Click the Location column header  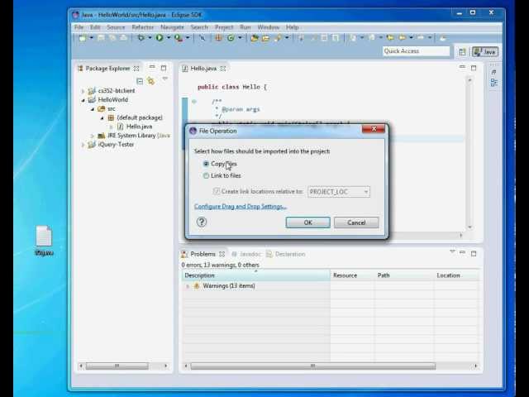[457, 275]
